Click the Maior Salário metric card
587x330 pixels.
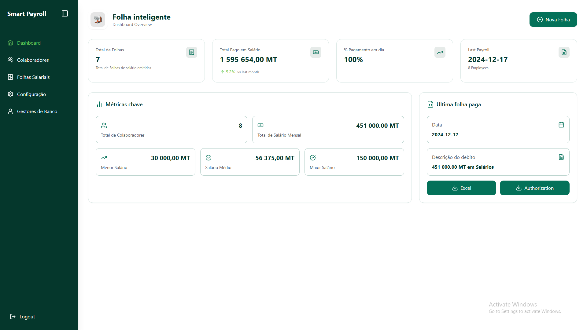pos(354,162)
